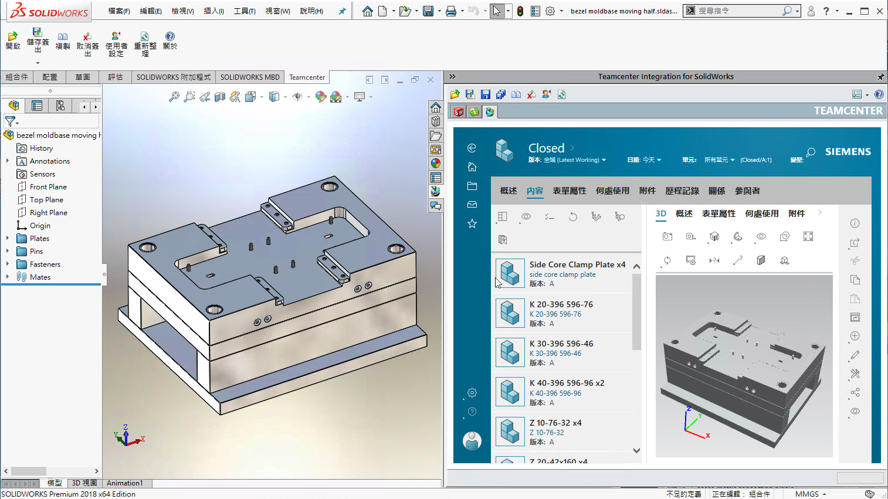Expand the Pins folder
Screen dimensions: 888x499
(8, 251)
